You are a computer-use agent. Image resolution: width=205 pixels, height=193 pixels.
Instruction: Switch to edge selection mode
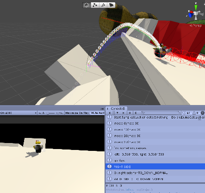(103, 5)
